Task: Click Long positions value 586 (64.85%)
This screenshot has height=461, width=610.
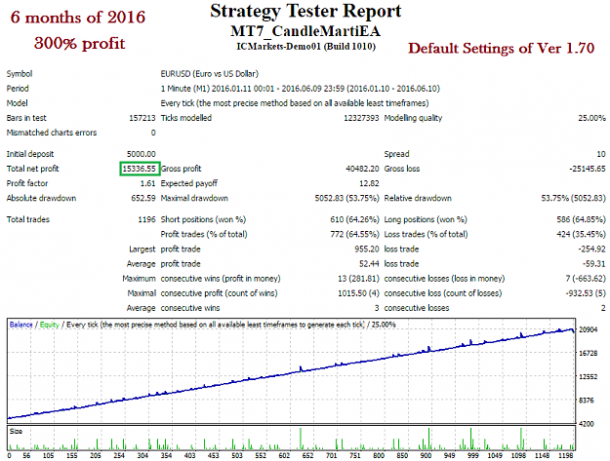Action: coord(581,220)
